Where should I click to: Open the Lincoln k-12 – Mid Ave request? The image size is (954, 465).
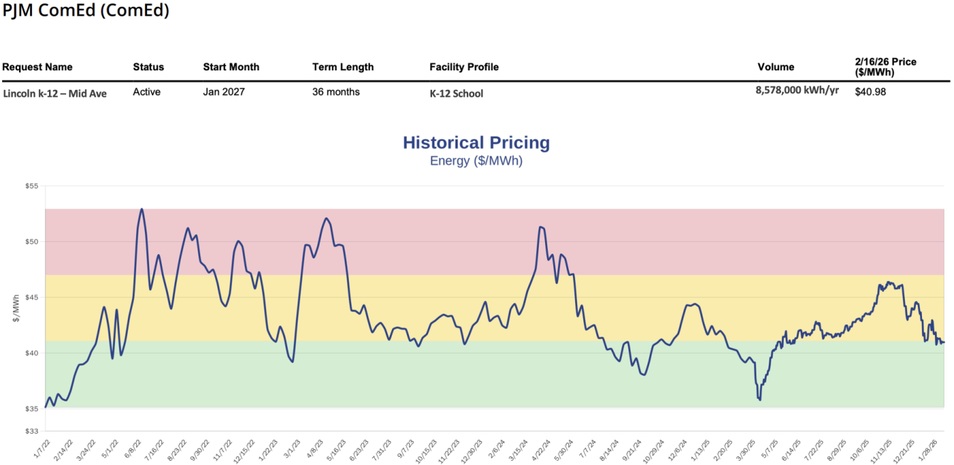coord(55,93)
